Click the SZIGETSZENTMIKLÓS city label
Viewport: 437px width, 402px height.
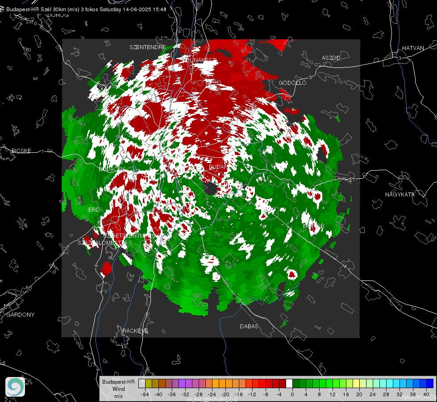click(x=131, y=236)
